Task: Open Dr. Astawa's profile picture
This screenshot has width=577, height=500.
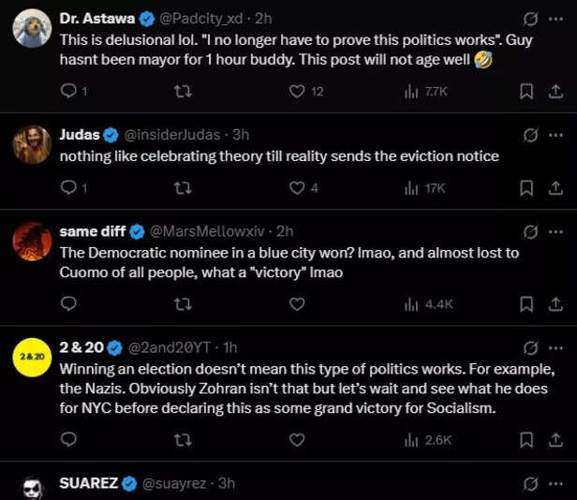Action: point(32,27)
